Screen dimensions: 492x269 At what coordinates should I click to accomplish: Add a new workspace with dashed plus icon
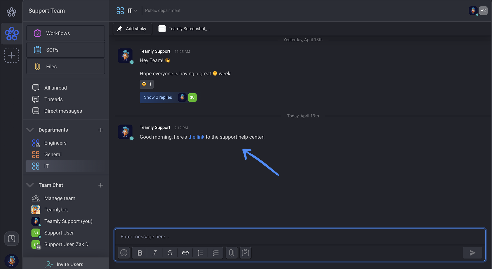[11, 55]
